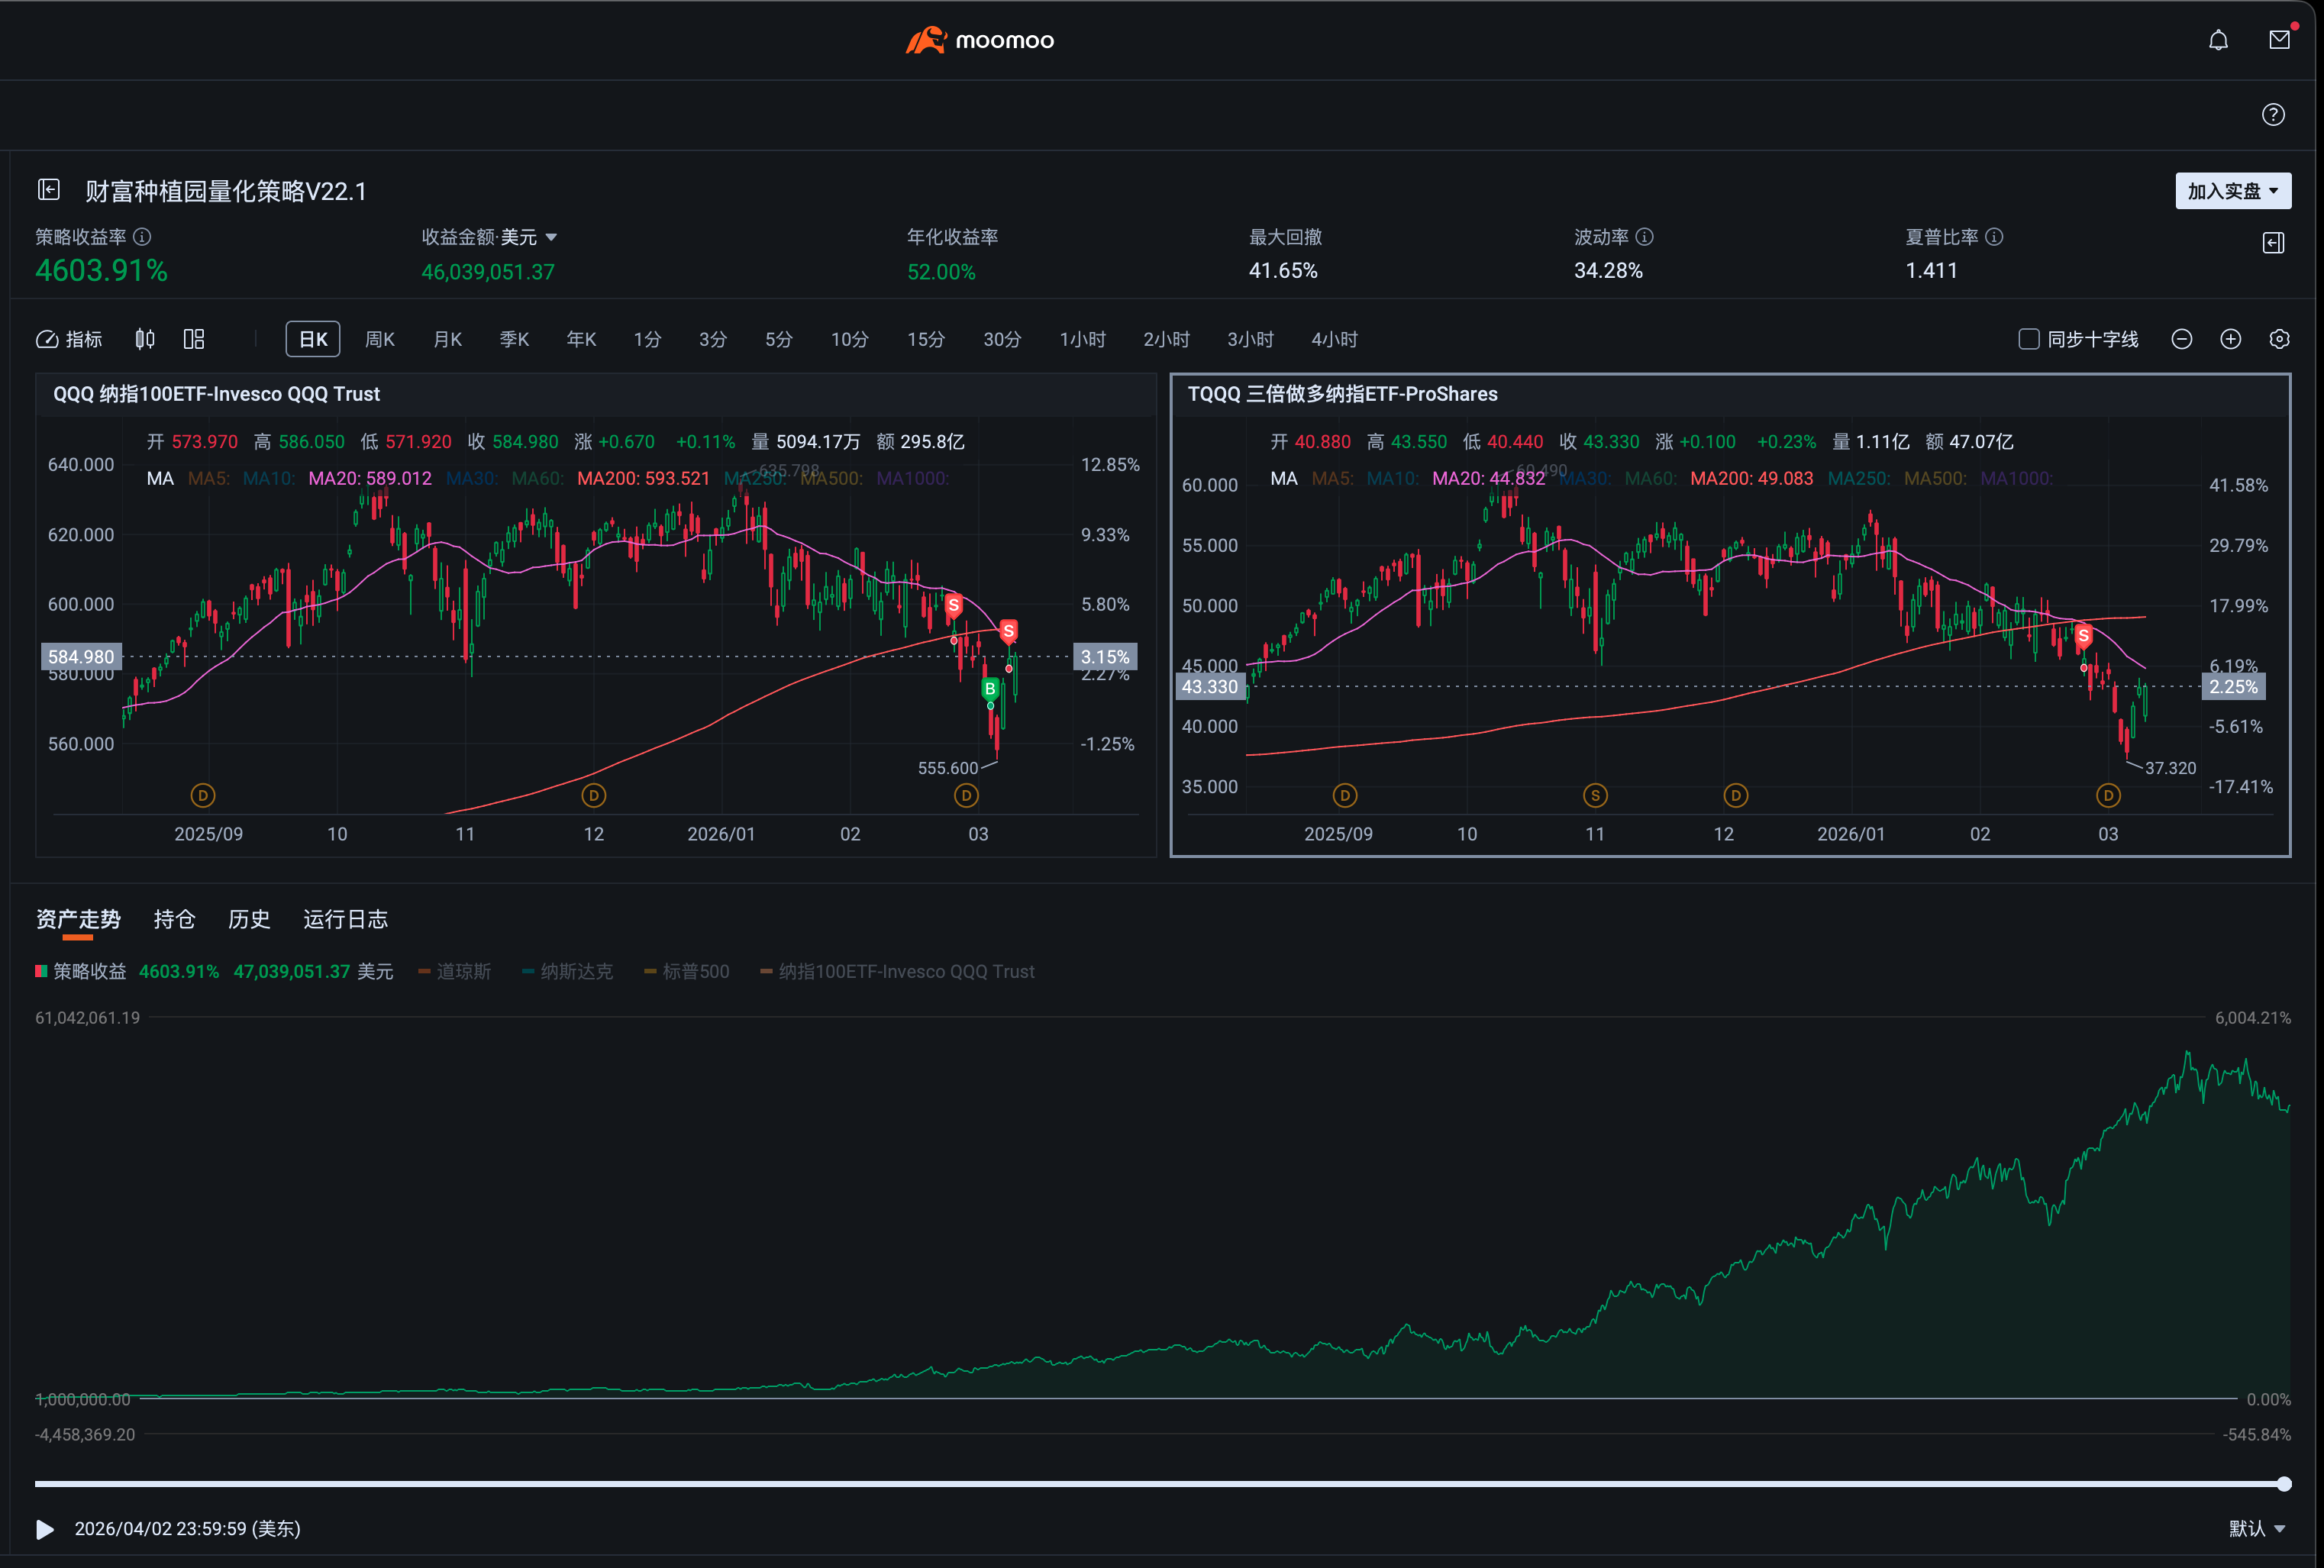
Task: Toggle MA20 line on the QQQ chart
Action: [370, 479]
